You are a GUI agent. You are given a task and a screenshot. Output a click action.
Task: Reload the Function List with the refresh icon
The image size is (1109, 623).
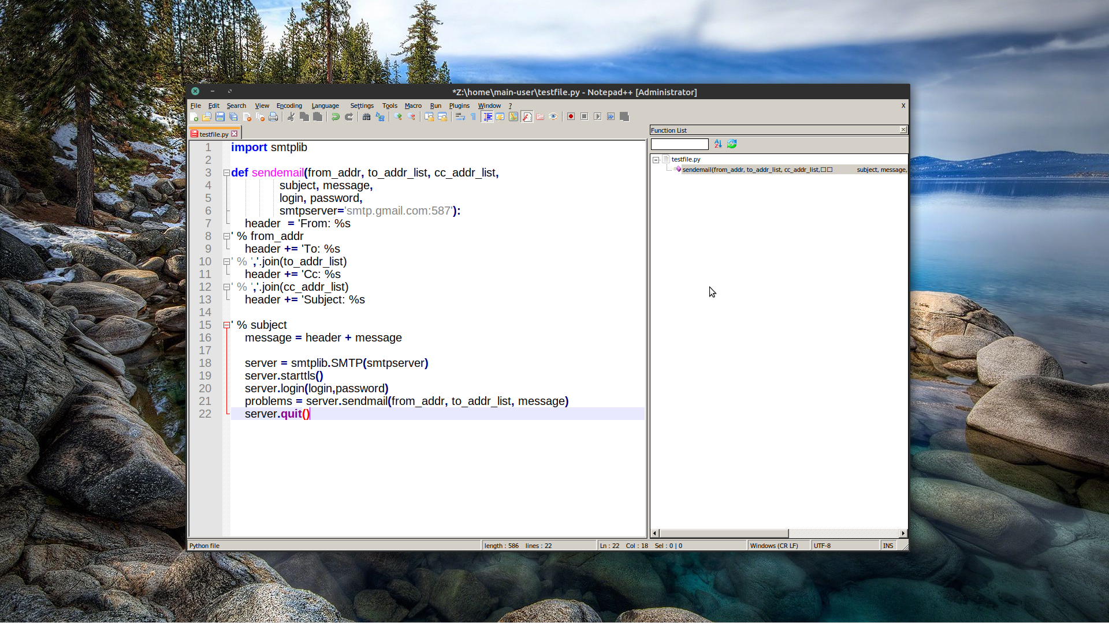point(732,144)
